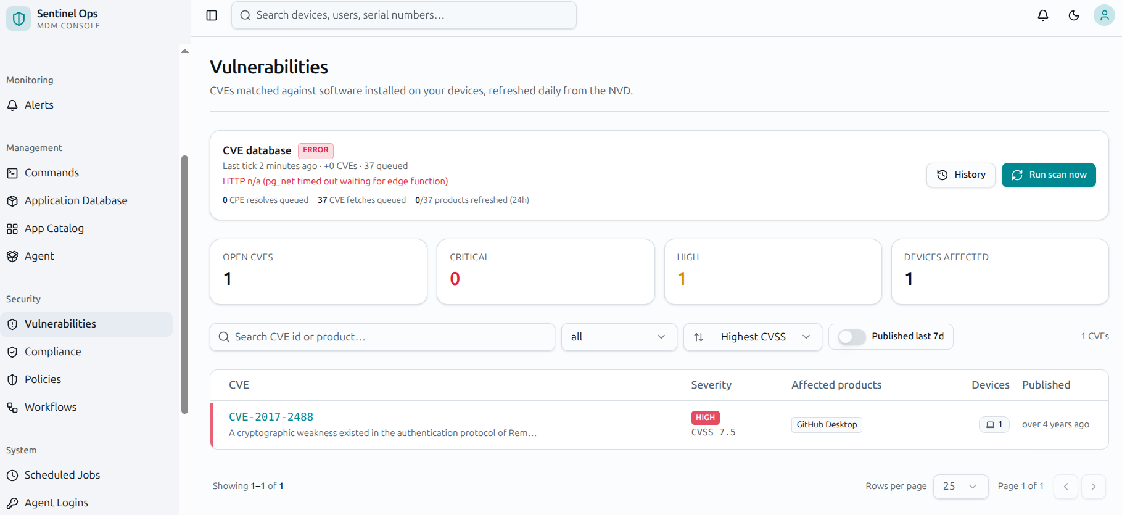
Task: Toggle the sidebar panel icon
Action: click(x=212, y=15)
